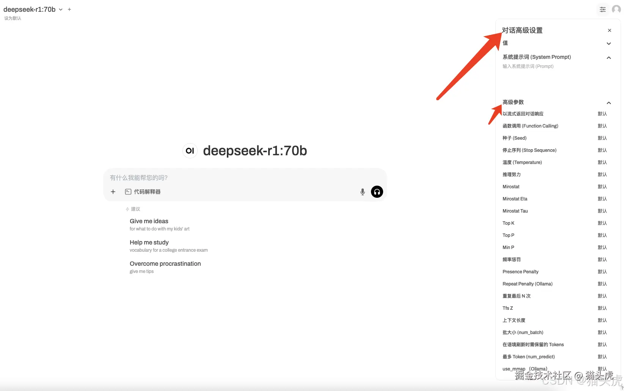
Task: Toggle 默认 for 温度 (Temperature)
Action: tap(602, 162)
